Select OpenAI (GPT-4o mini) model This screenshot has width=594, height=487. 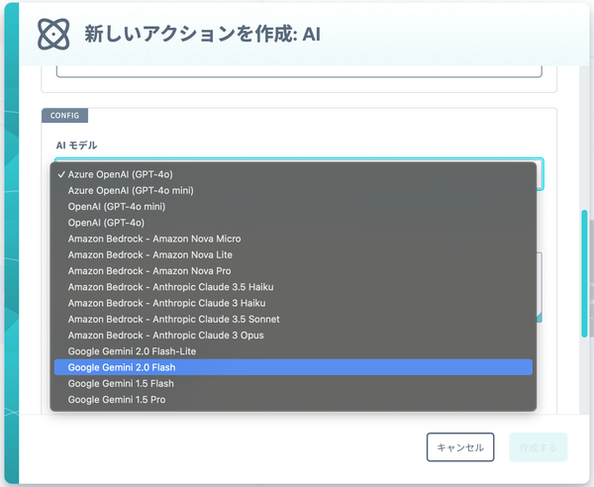(293, 207)
